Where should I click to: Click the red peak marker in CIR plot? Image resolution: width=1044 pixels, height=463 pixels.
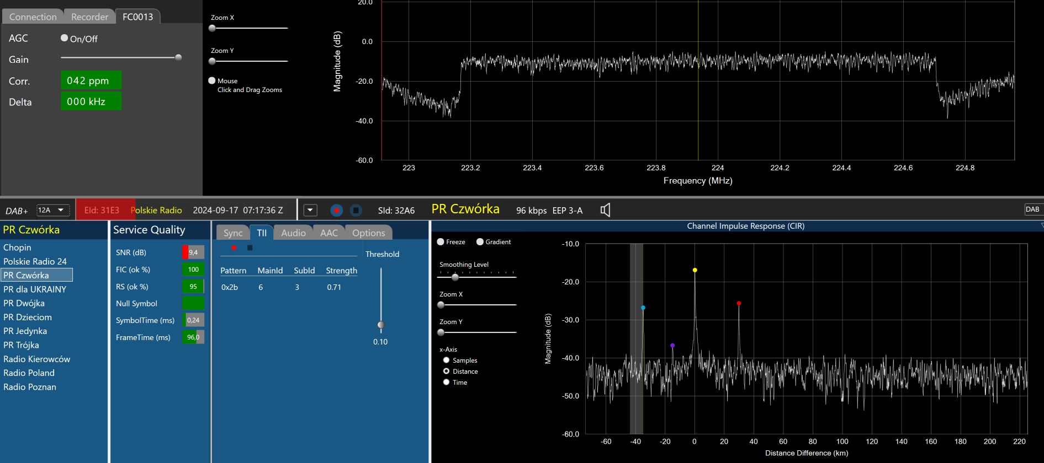[739, 303]
